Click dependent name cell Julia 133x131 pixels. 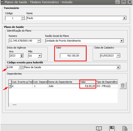[x=64, y=86]
